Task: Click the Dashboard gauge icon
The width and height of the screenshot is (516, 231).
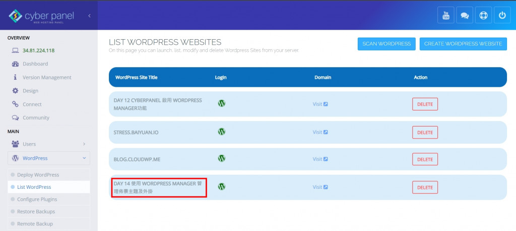Action: point(15,64)
